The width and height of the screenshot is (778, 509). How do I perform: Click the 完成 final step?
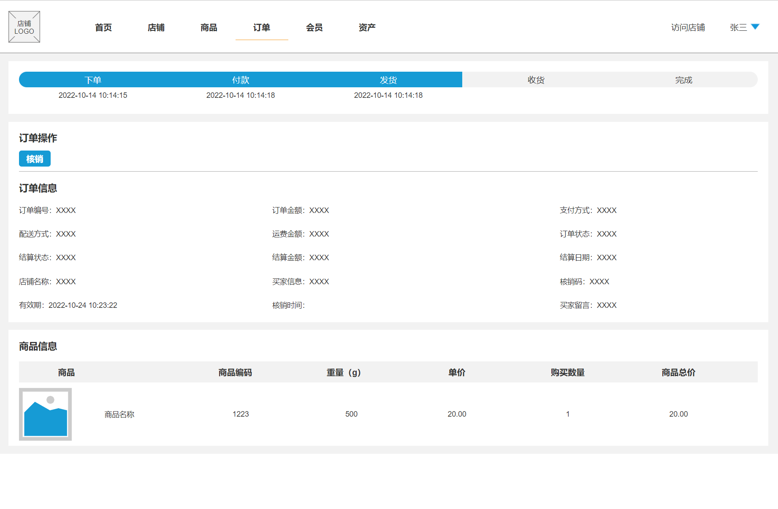pyautogui.click(x=684, y=79)
